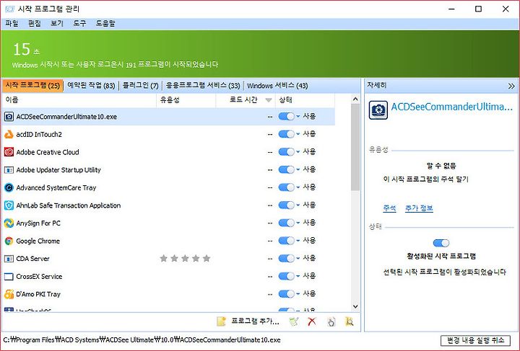Select the 시작 프로그램 (25) tab
Image resolution: width=520 pixels, height=351 pixels.
tap(32, 86)
